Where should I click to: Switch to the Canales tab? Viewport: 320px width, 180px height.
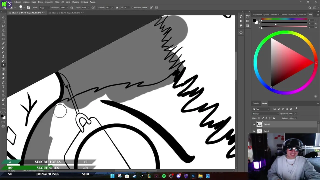click(x=284, y=14)
